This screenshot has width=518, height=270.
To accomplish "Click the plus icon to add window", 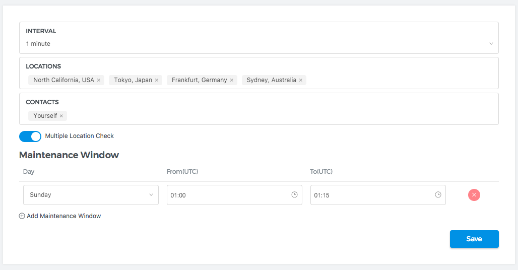I will pyautogui.click(x=22, y=216).
